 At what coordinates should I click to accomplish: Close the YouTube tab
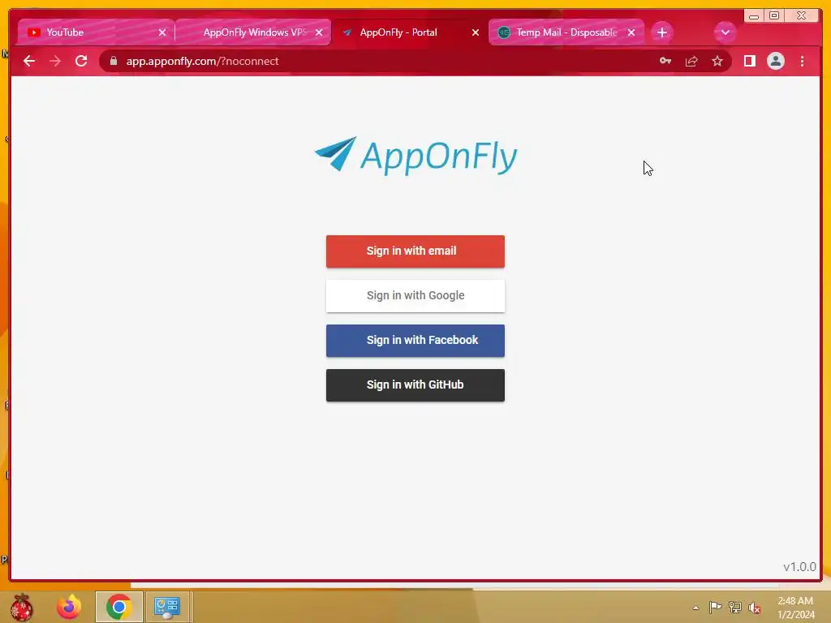coord(162,32)
